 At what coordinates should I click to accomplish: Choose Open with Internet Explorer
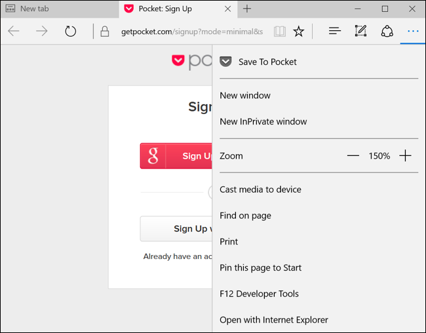[273, 320]
